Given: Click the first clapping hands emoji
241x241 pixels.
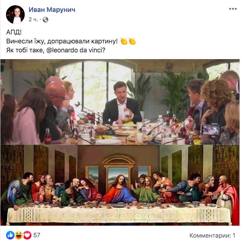Looking at the screenshot, I should 124,42.
